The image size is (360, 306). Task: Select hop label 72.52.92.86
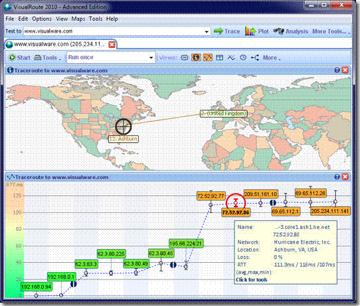(236, 212)
